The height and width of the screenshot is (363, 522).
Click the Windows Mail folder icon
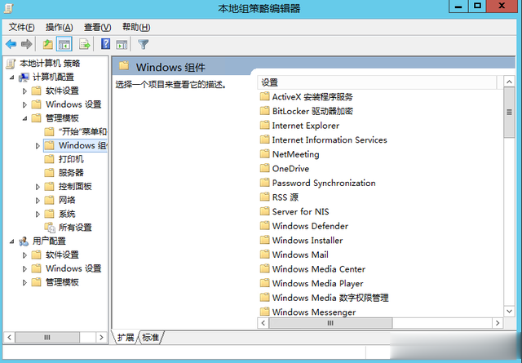click(x=264, y=255)
